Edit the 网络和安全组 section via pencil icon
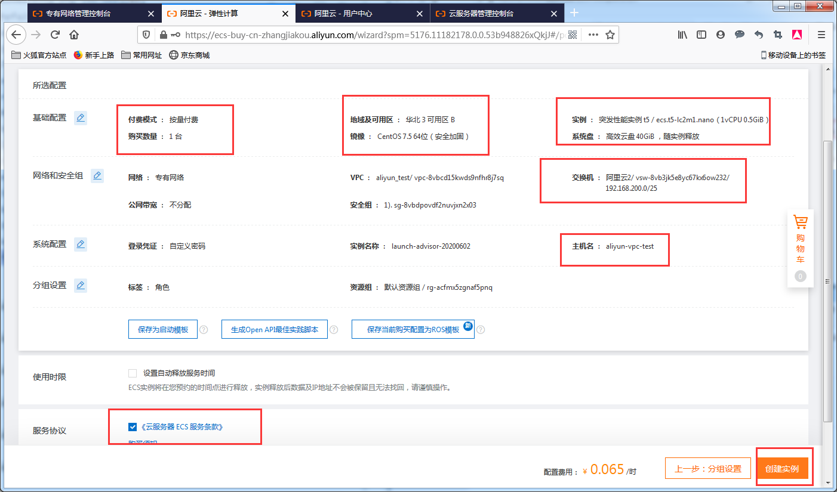Viewport: 837px width, 492px height. pos(97,175)
